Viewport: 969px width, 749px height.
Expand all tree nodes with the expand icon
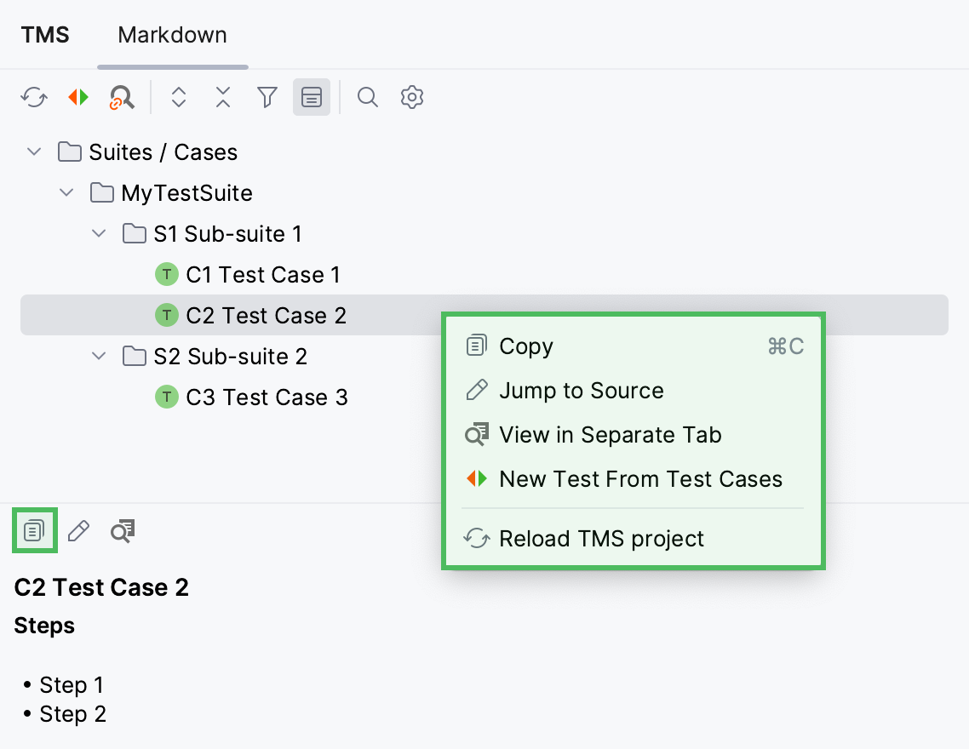pos(179,97)
